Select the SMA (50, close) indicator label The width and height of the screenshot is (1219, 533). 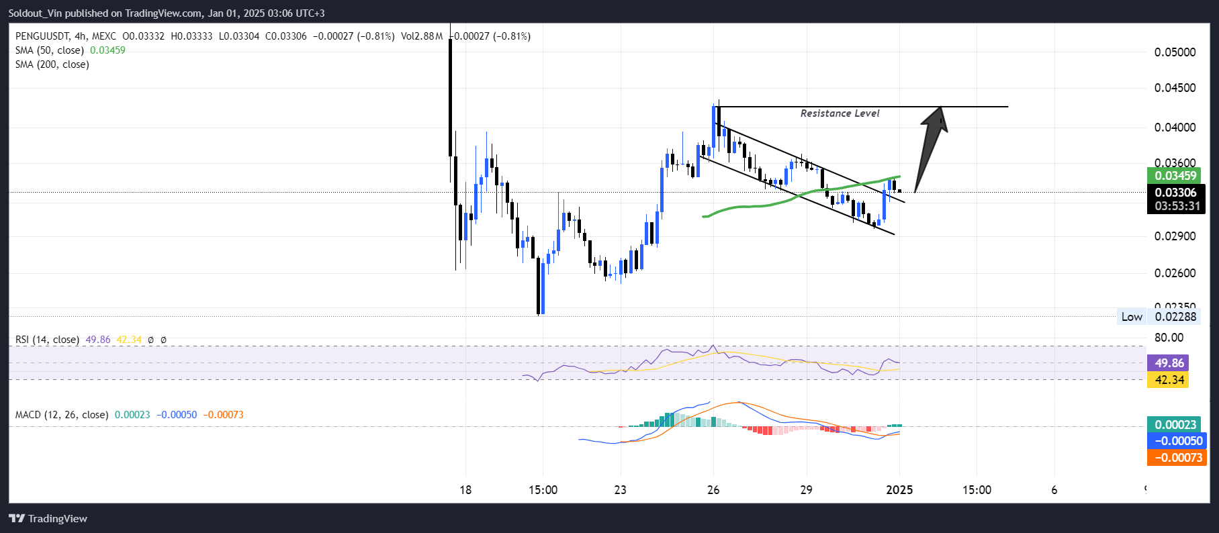pyautogui.click(x=50, y=50)
